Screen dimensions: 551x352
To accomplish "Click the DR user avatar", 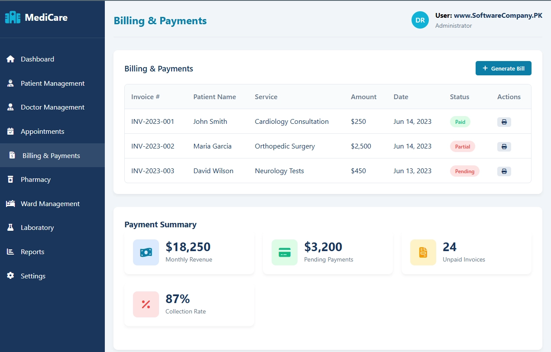I will 420,20.
